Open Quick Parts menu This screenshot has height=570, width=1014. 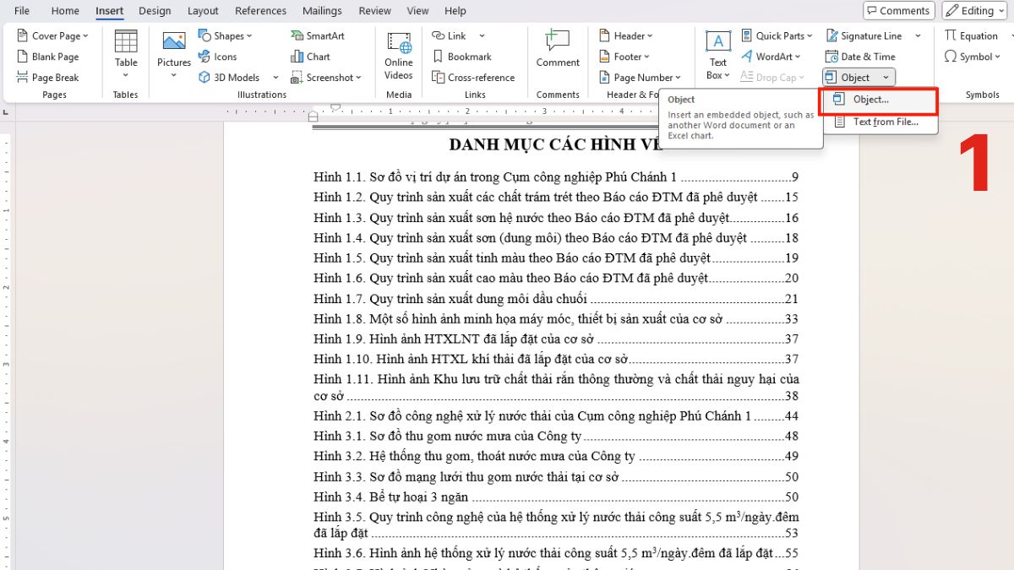tap(777, 35)
